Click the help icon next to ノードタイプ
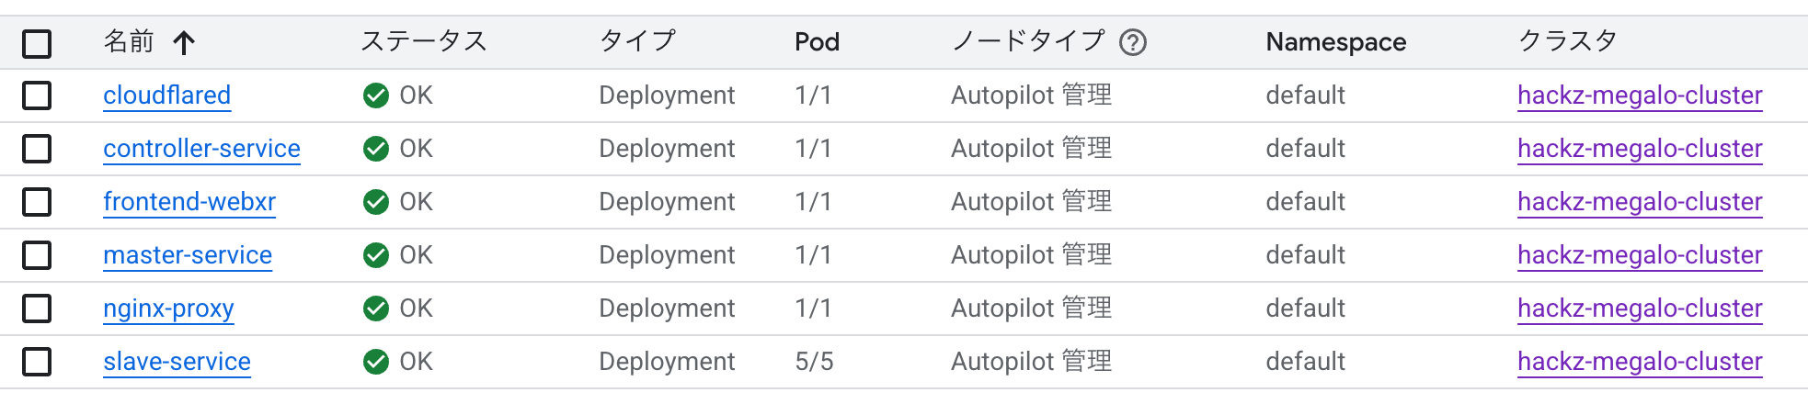 pyautogui.click(x=1133, y=42)
